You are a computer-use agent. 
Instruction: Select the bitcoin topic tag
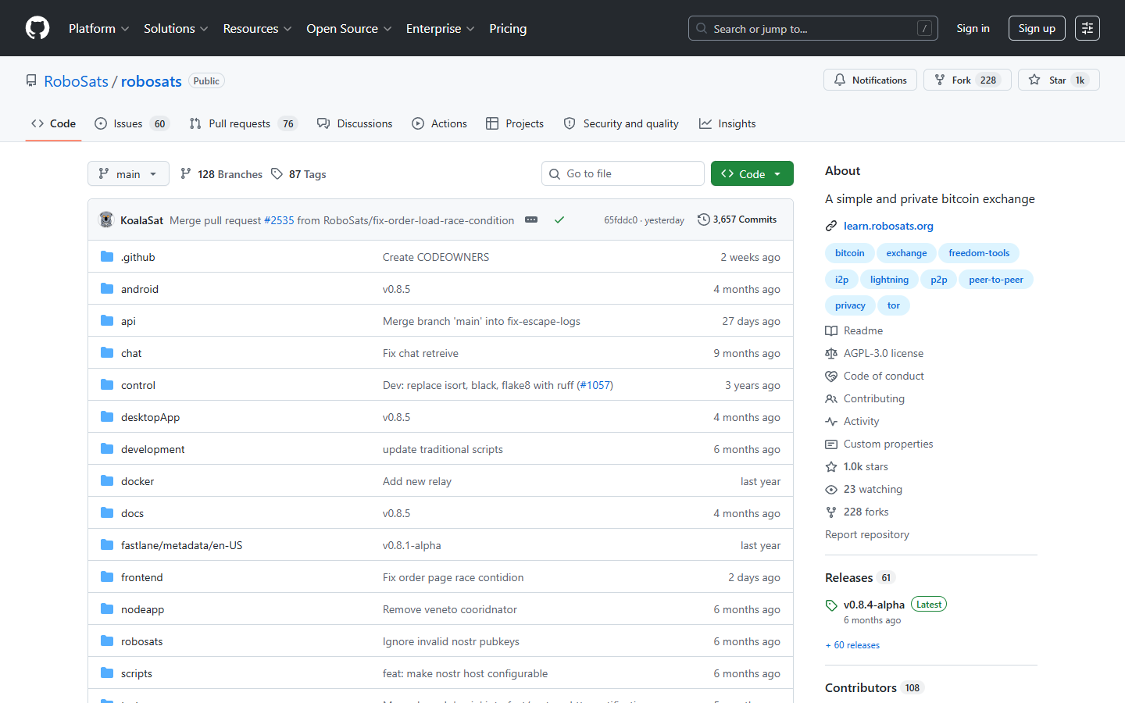point(849,253)
